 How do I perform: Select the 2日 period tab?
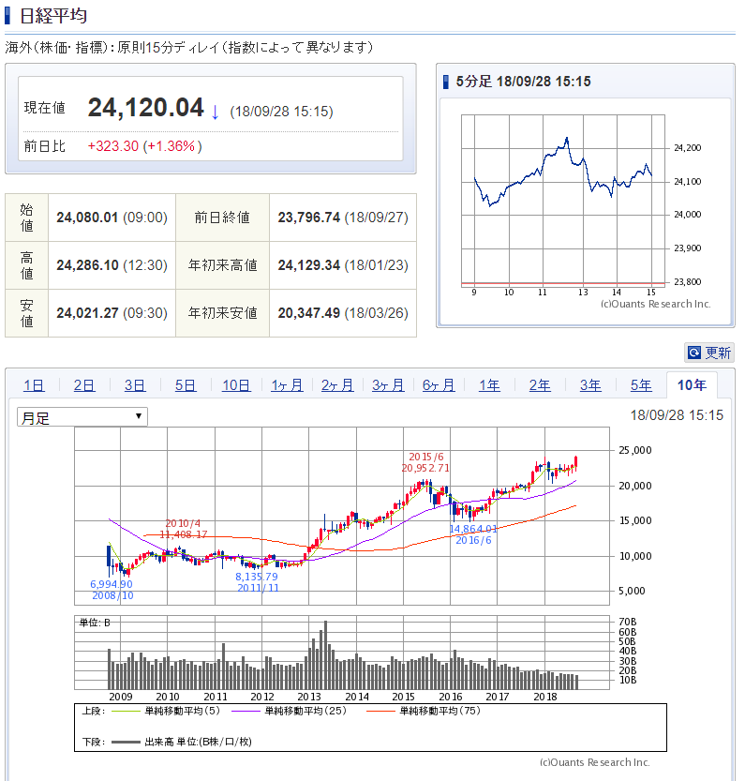pos(84,385)
